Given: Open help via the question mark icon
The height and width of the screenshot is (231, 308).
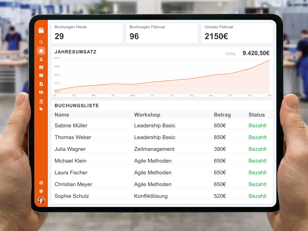Looking at the screenshot, I should (x=41, y=191).
